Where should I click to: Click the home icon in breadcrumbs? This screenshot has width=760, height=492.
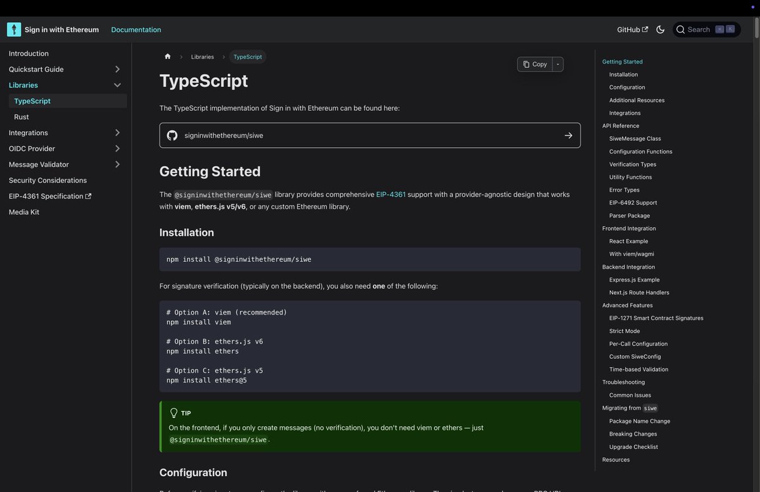tap(168, 56)
